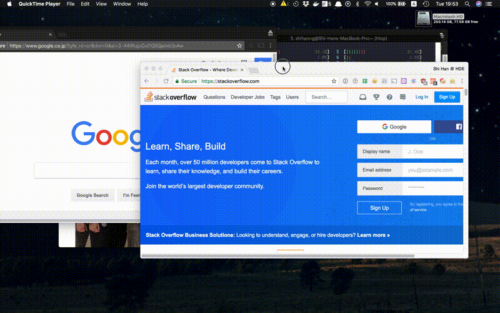Click the smiley face extension icon

tap(374, 81)
